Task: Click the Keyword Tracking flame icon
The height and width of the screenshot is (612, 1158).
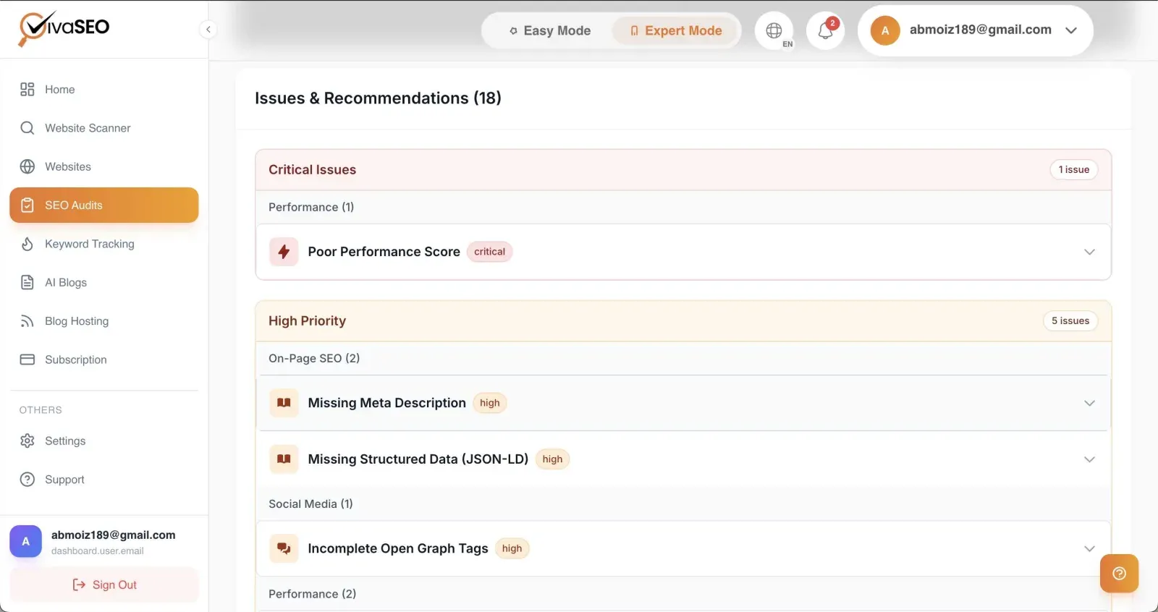Action: tap(28, 244)
